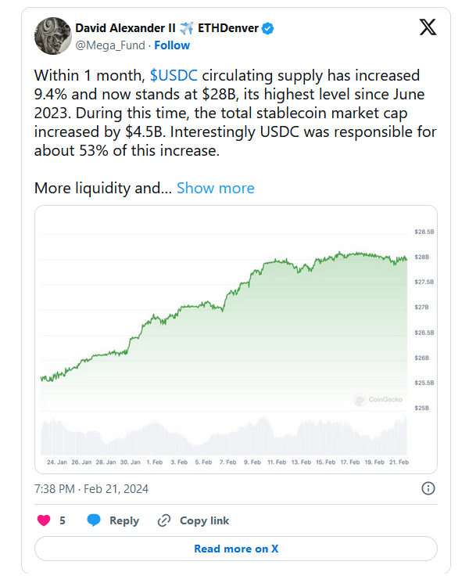Follow the @Mega_Fund account
Image resolution: width=469 pixels, height=583 pixels.
(x=172, y=45)
